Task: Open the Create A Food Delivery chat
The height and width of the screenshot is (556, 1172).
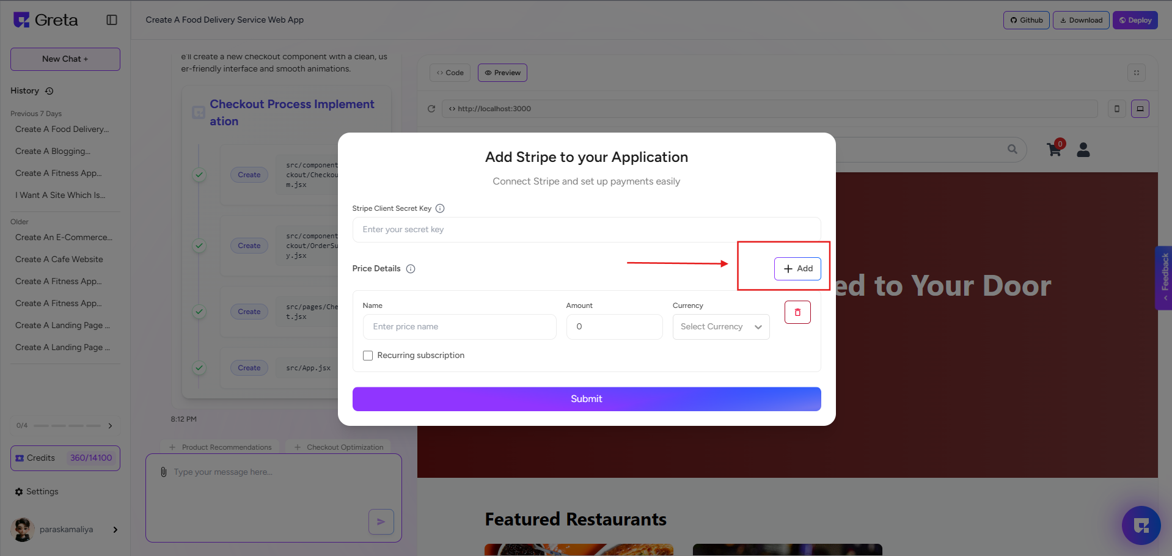Action: coord(62,130)
